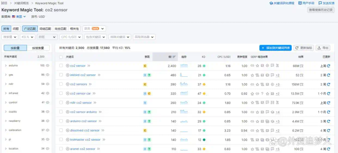The height and width of the screenshot is (153, 338).
Task: Open double-arrow details for co2 sensor
Action: 89,66
